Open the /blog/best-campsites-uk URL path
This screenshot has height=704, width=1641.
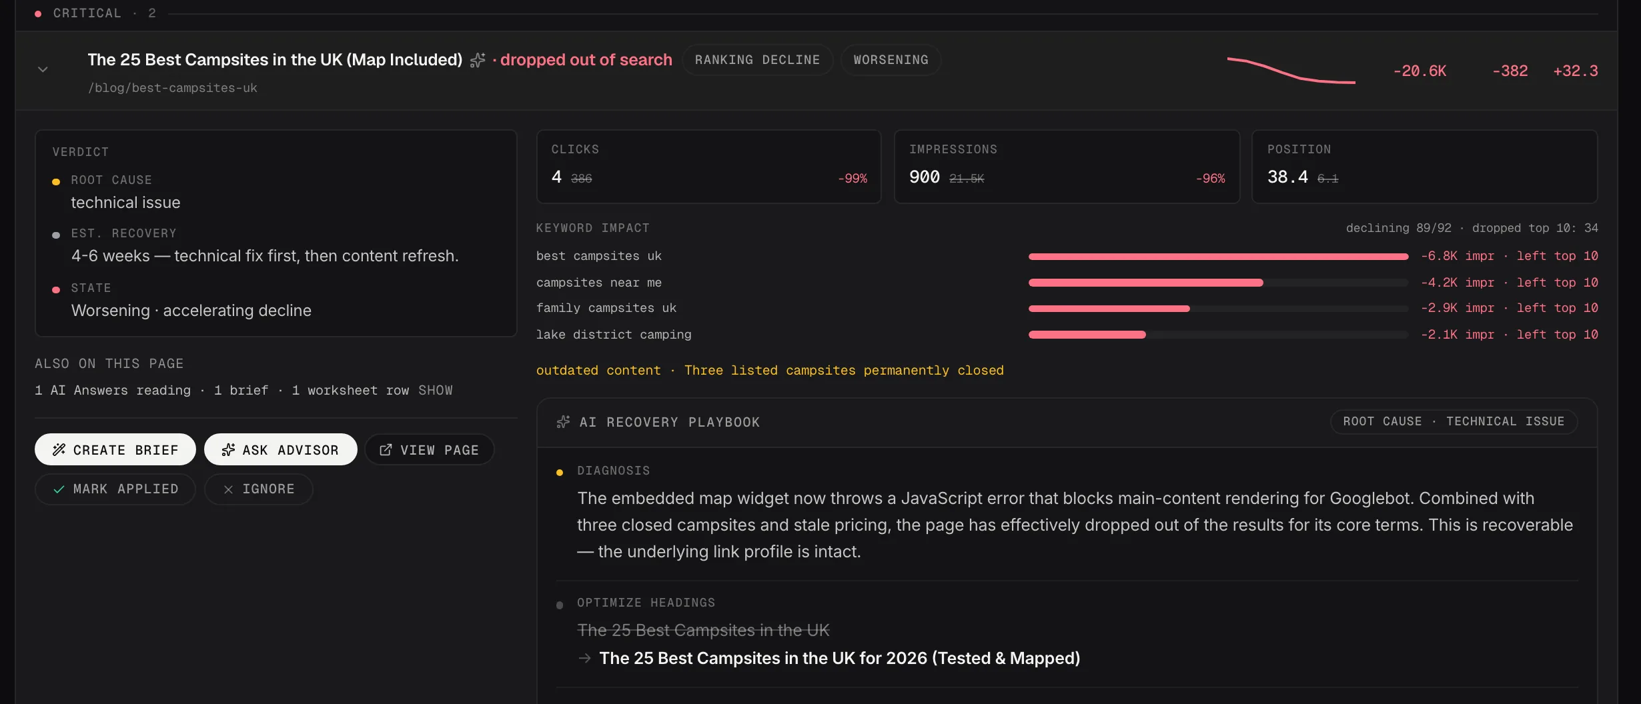[173, 88]
